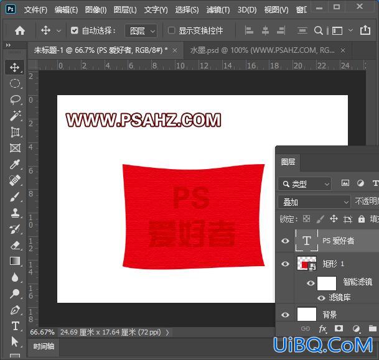Open the 图层 auto-select dropdown
This screenshot has width=379, height=360.
pyautogui.click(x=141, y=31)
